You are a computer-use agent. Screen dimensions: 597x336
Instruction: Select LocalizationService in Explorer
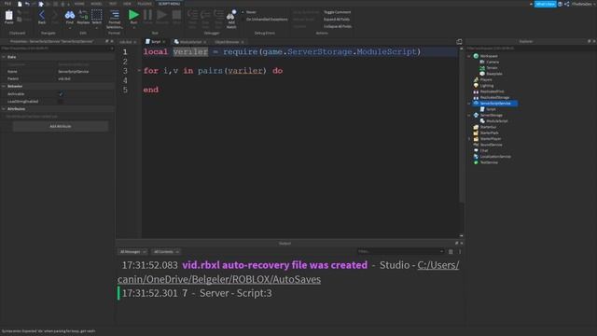[495, 157]
